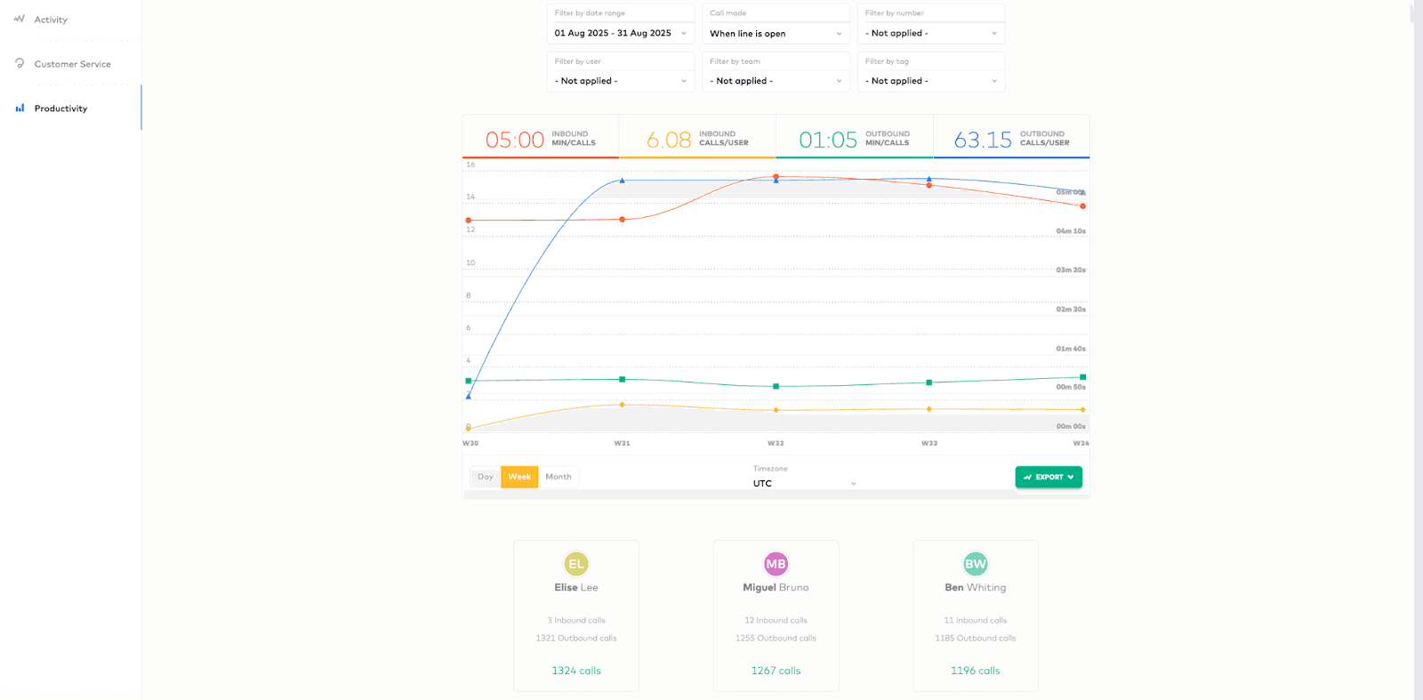Open the Filter by team dropdown
This screenshot has width=1423, height=700.
776,81
